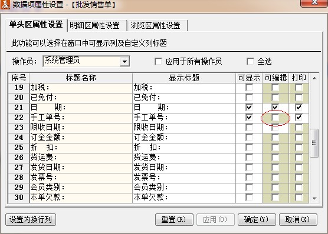Click 设置为换行列 button
The width and height of the screenshot is (328, 234).
point(31,220)
